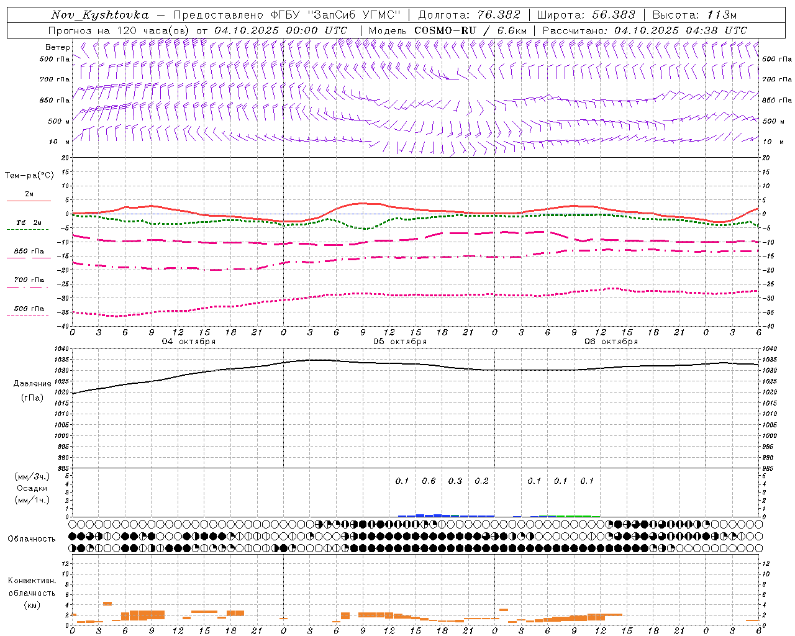The width and height of the screenshot is (795, 636).
Task: Click the Широта: 56.383 value
Action: click(586, 15)
